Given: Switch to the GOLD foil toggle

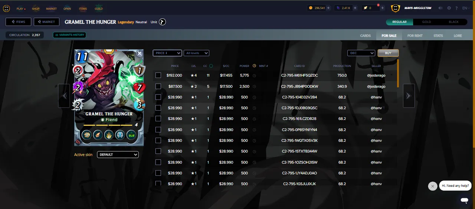Looking at the screenshot, I should tap(427, 22).
